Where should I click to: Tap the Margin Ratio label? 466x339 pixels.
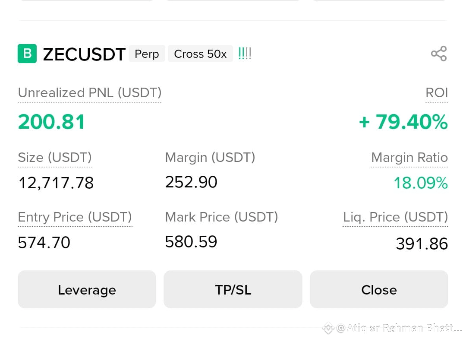point(409,157)
